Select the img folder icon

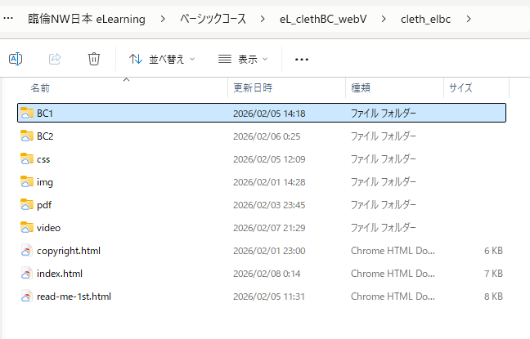(27, 182)
